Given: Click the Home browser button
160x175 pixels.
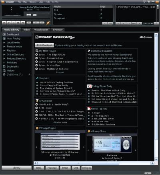Looking at the screenshot, I should (x=65, y=168).
